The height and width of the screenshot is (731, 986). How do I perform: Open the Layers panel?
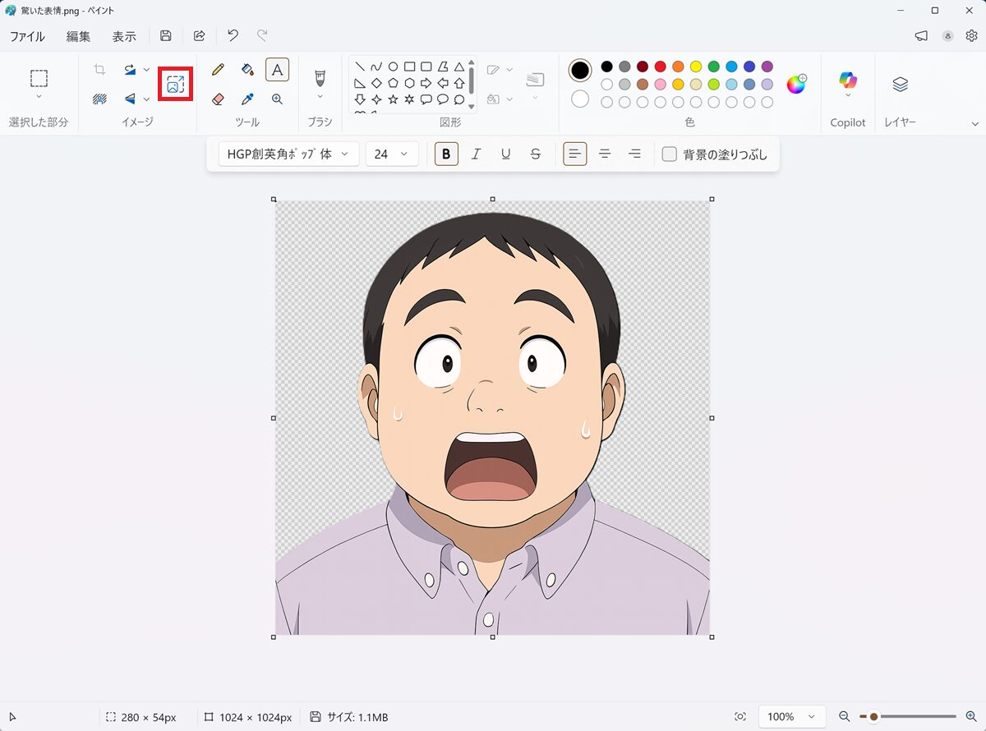pyautogui.click(x=900, y=84)
